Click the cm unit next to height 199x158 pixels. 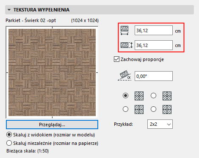(x=178, y=46)
